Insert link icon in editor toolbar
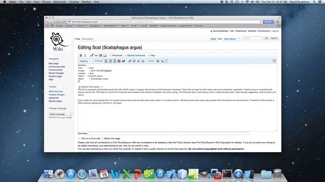 (x=96, y=56)
